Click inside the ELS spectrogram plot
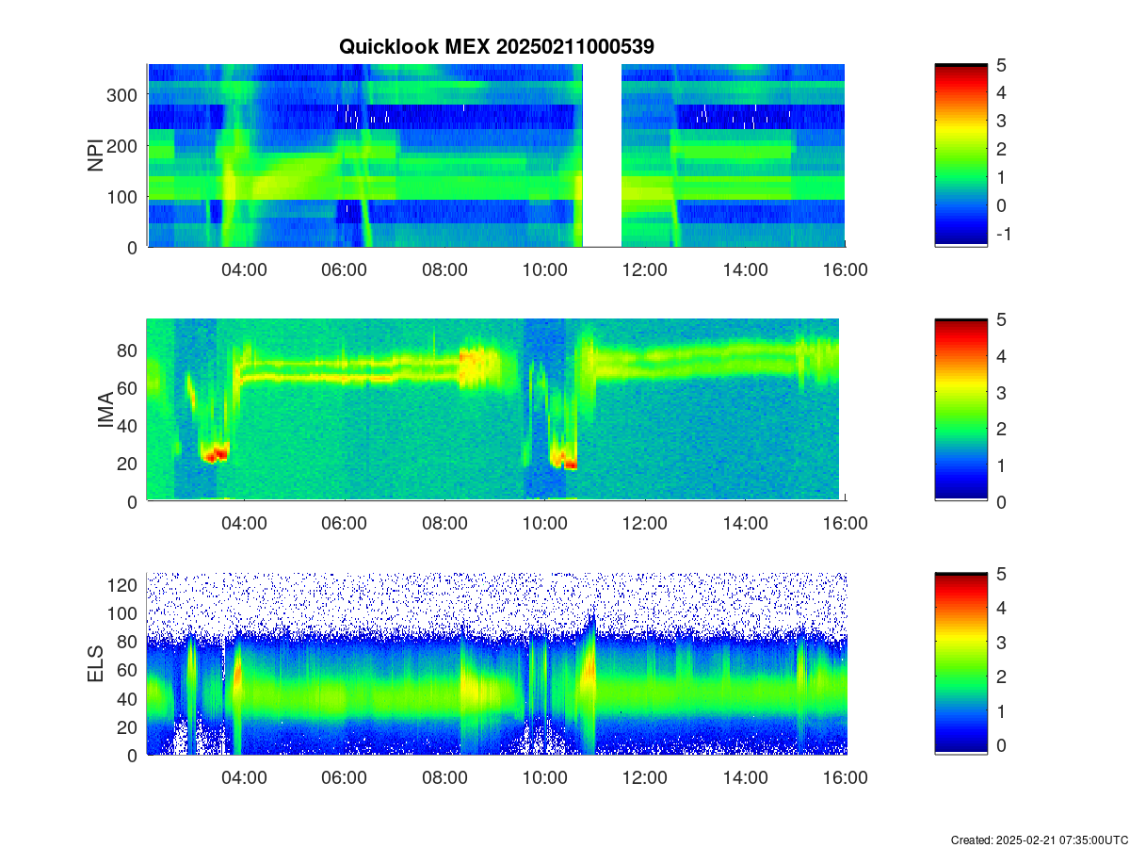The height and width of the screenshot is (848, 1130). click(x=496, y=663)
